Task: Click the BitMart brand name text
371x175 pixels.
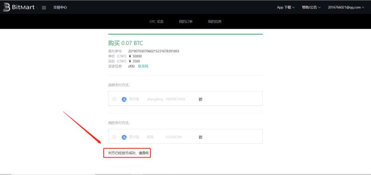Action: click(x=23, y=7)
